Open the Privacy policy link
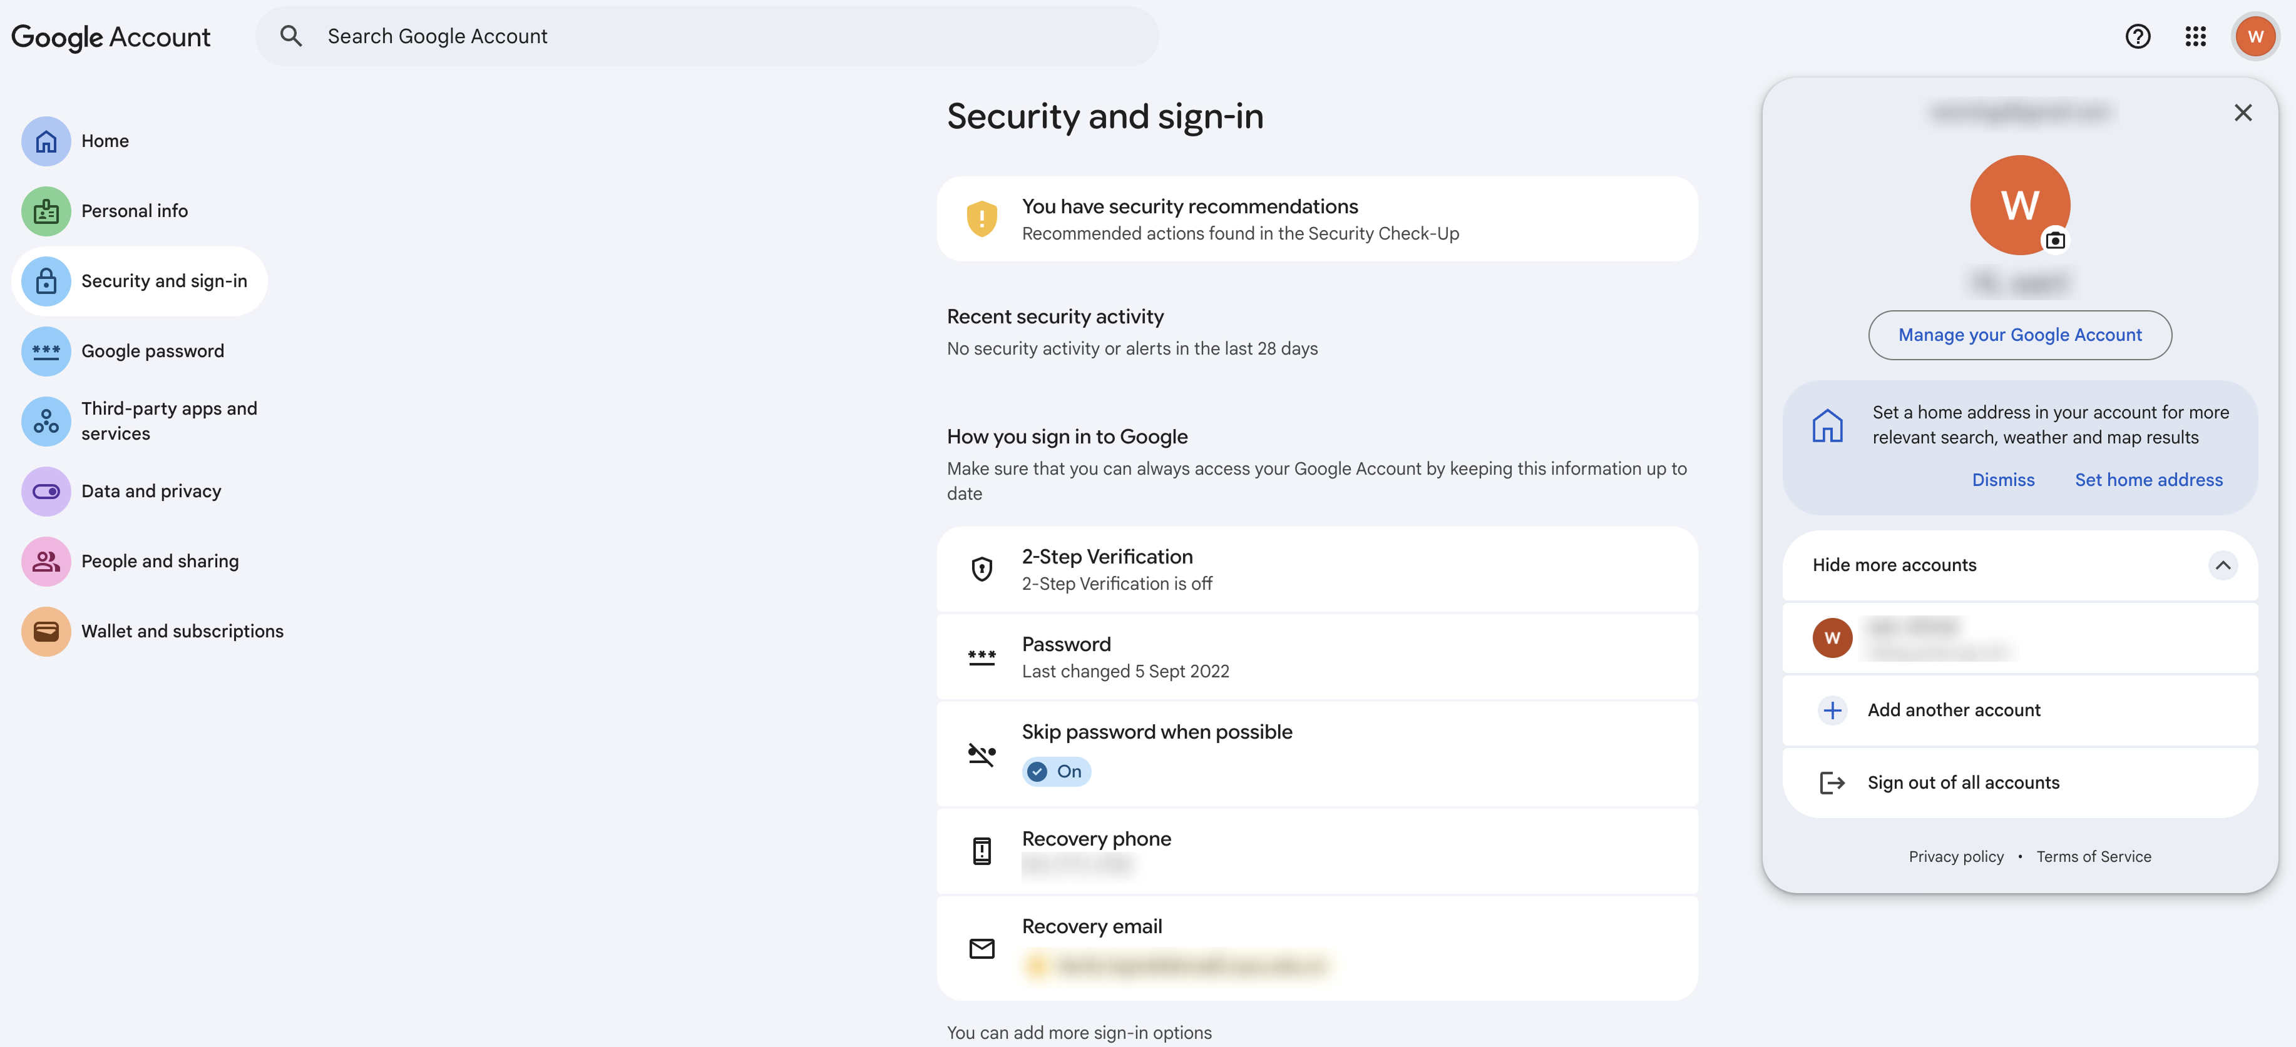Screen dimensions: 2296x1047 1955,856
